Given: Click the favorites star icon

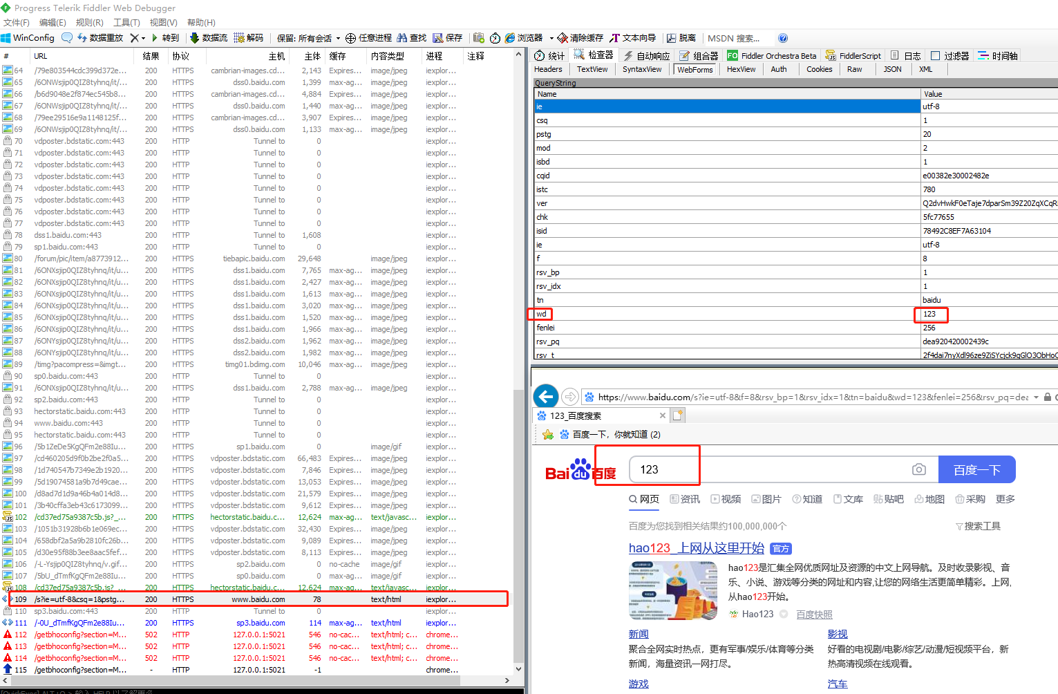Looking at the screenshot, I should 548,434.
